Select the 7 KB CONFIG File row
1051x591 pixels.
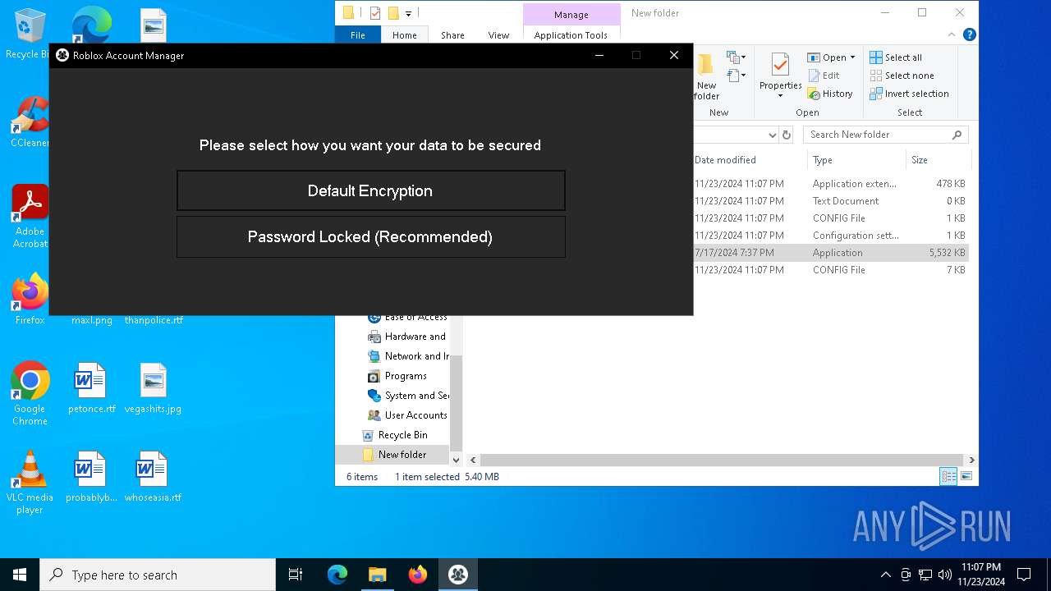coord(830,270)
